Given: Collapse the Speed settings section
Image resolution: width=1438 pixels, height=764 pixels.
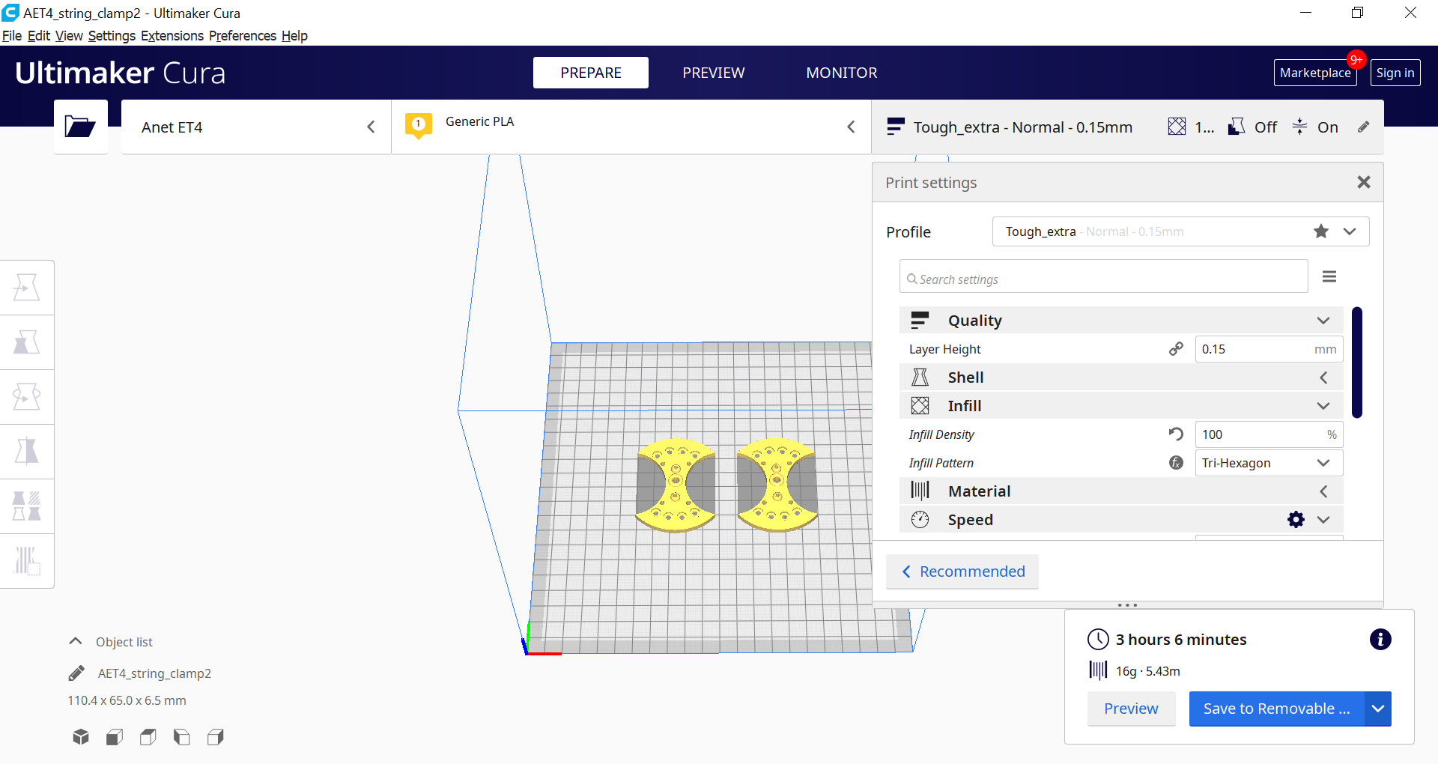Looking at the screenshot, I should (x=1323, y=520).
